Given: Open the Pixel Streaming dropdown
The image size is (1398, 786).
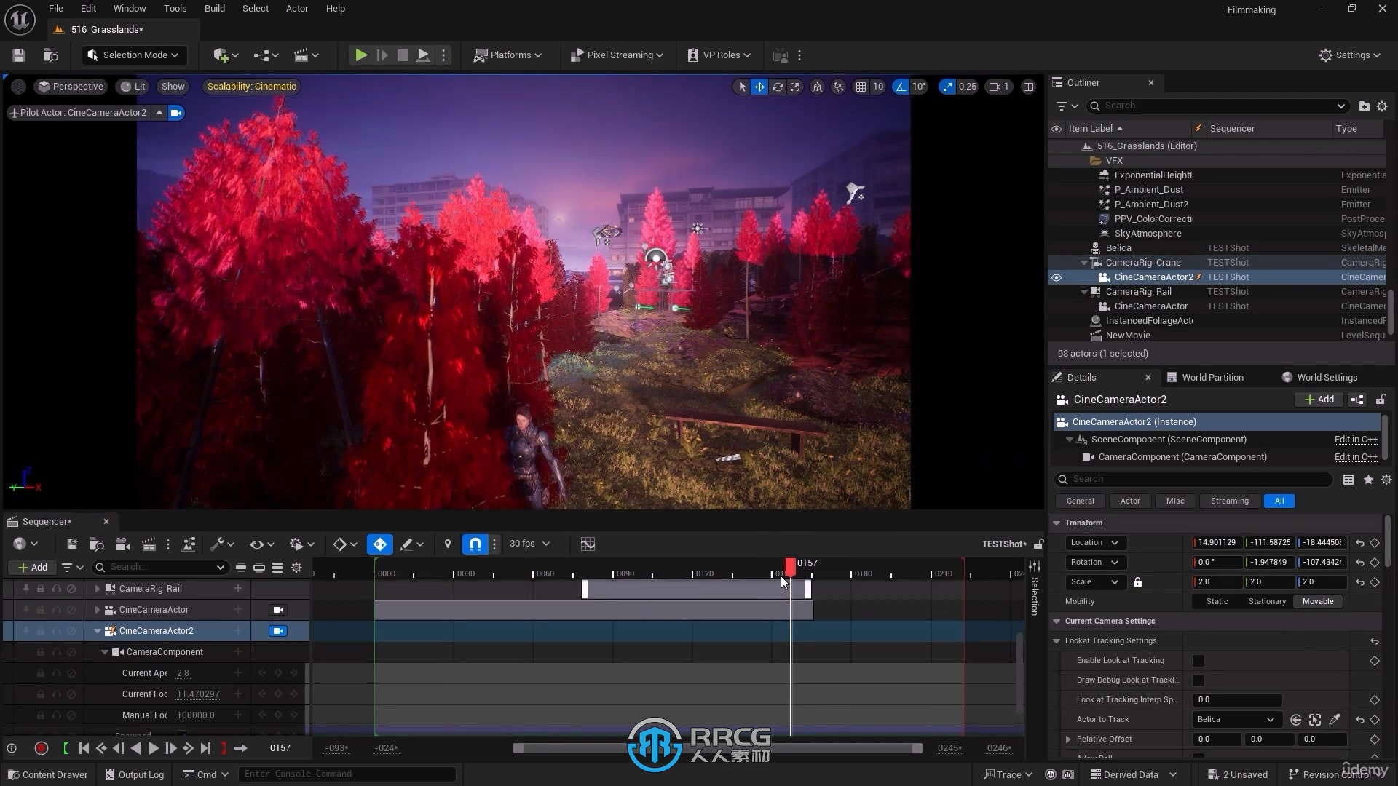Looking at the screenshot, I should [616, 55].
